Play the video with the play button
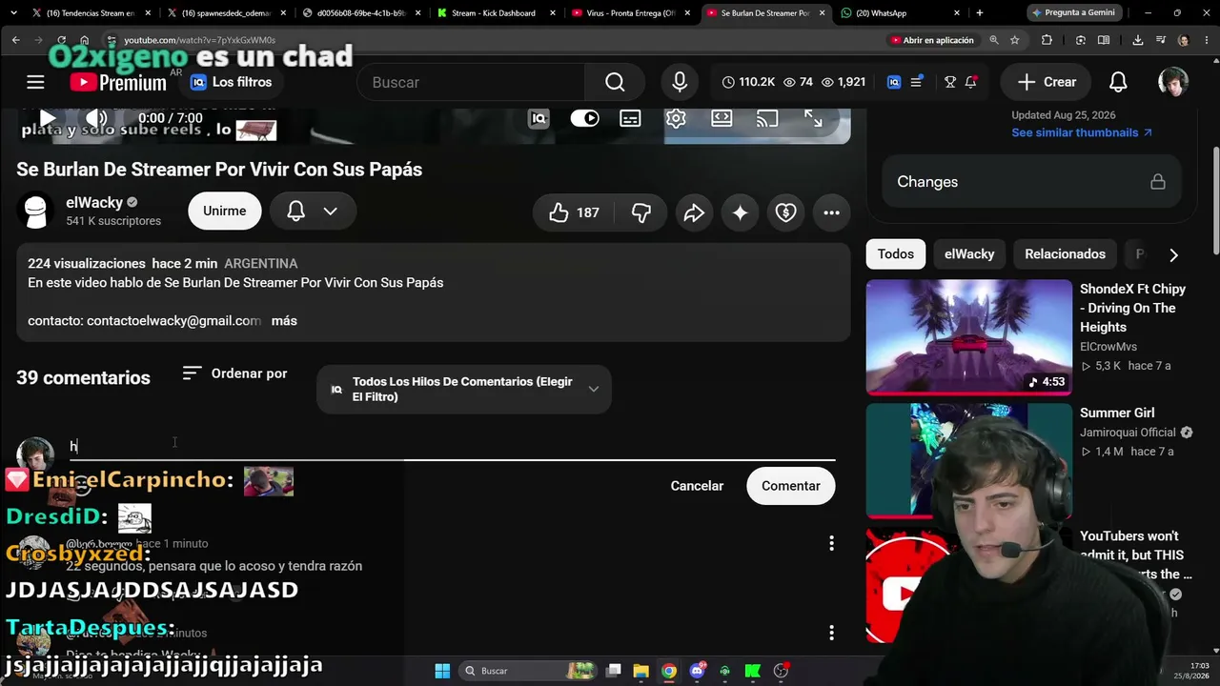The image size is (1220, 686). (47, 119)
